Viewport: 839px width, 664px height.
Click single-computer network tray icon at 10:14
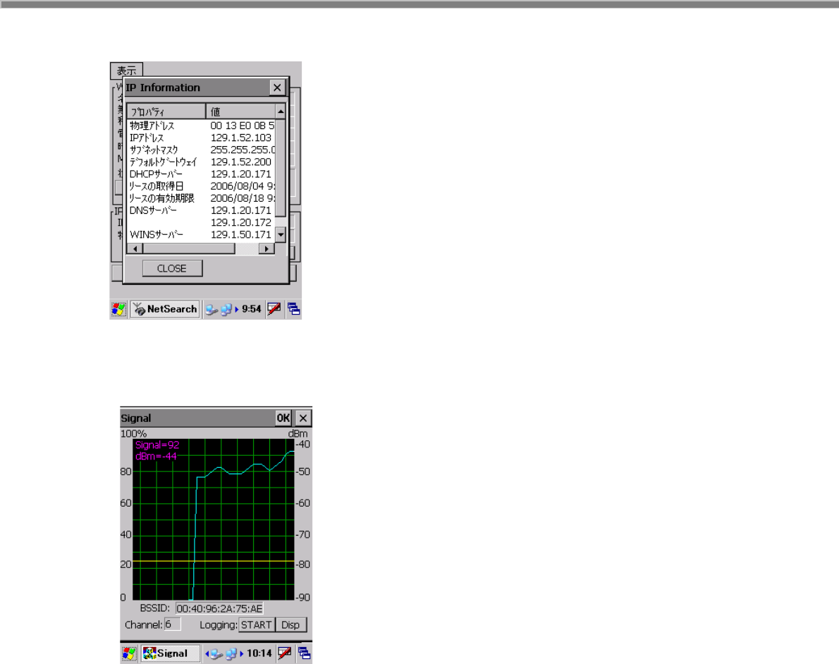(x=216, y=654)
